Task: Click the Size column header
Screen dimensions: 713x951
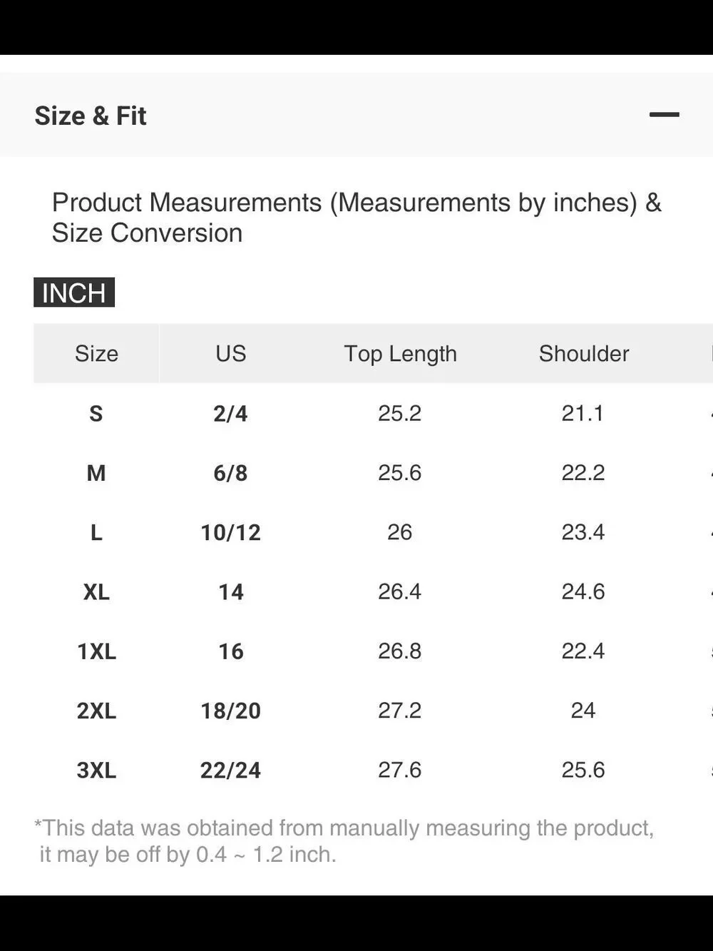Action: 96,353
